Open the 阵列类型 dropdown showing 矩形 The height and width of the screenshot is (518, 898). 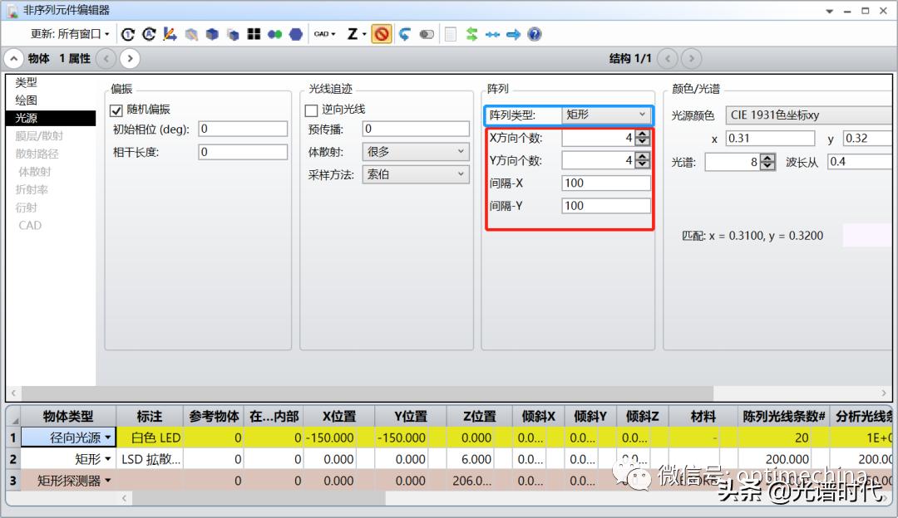click(606, 115)
